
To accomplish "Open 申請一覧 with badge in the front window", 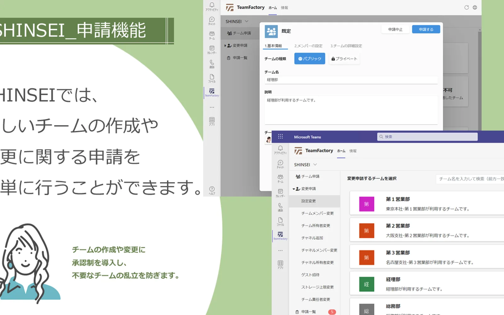I will [x=314, y=312].
